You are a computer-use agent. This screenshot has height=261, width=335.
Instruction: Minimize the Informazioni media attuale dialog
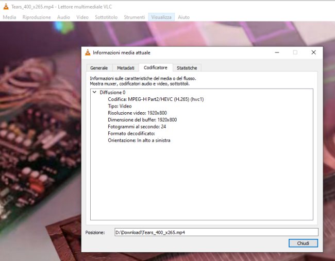tap(277, 53)
